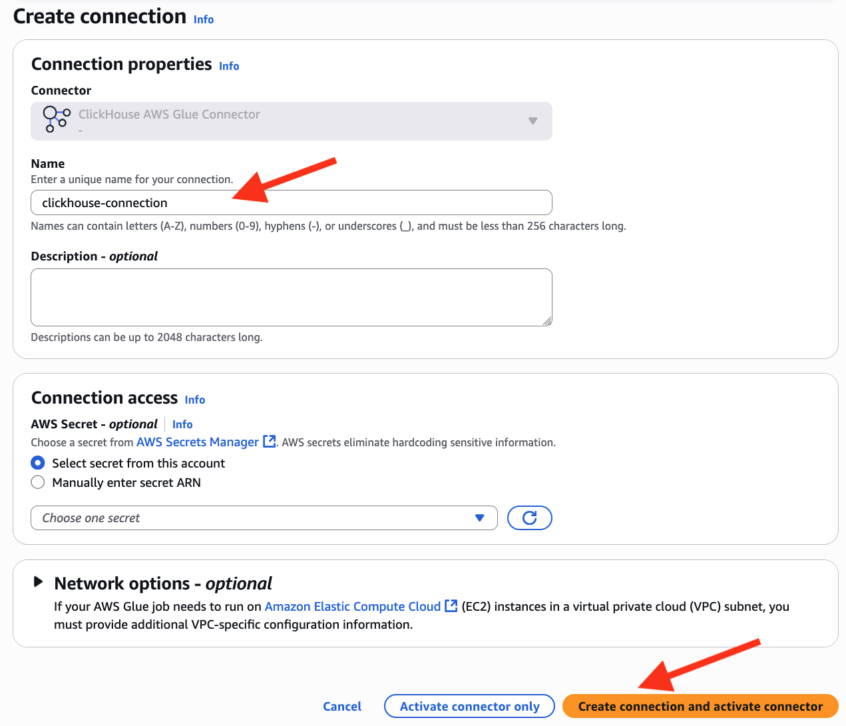
Task: Click the connector dropdown arrow
Action: click(x=532, y=121)
